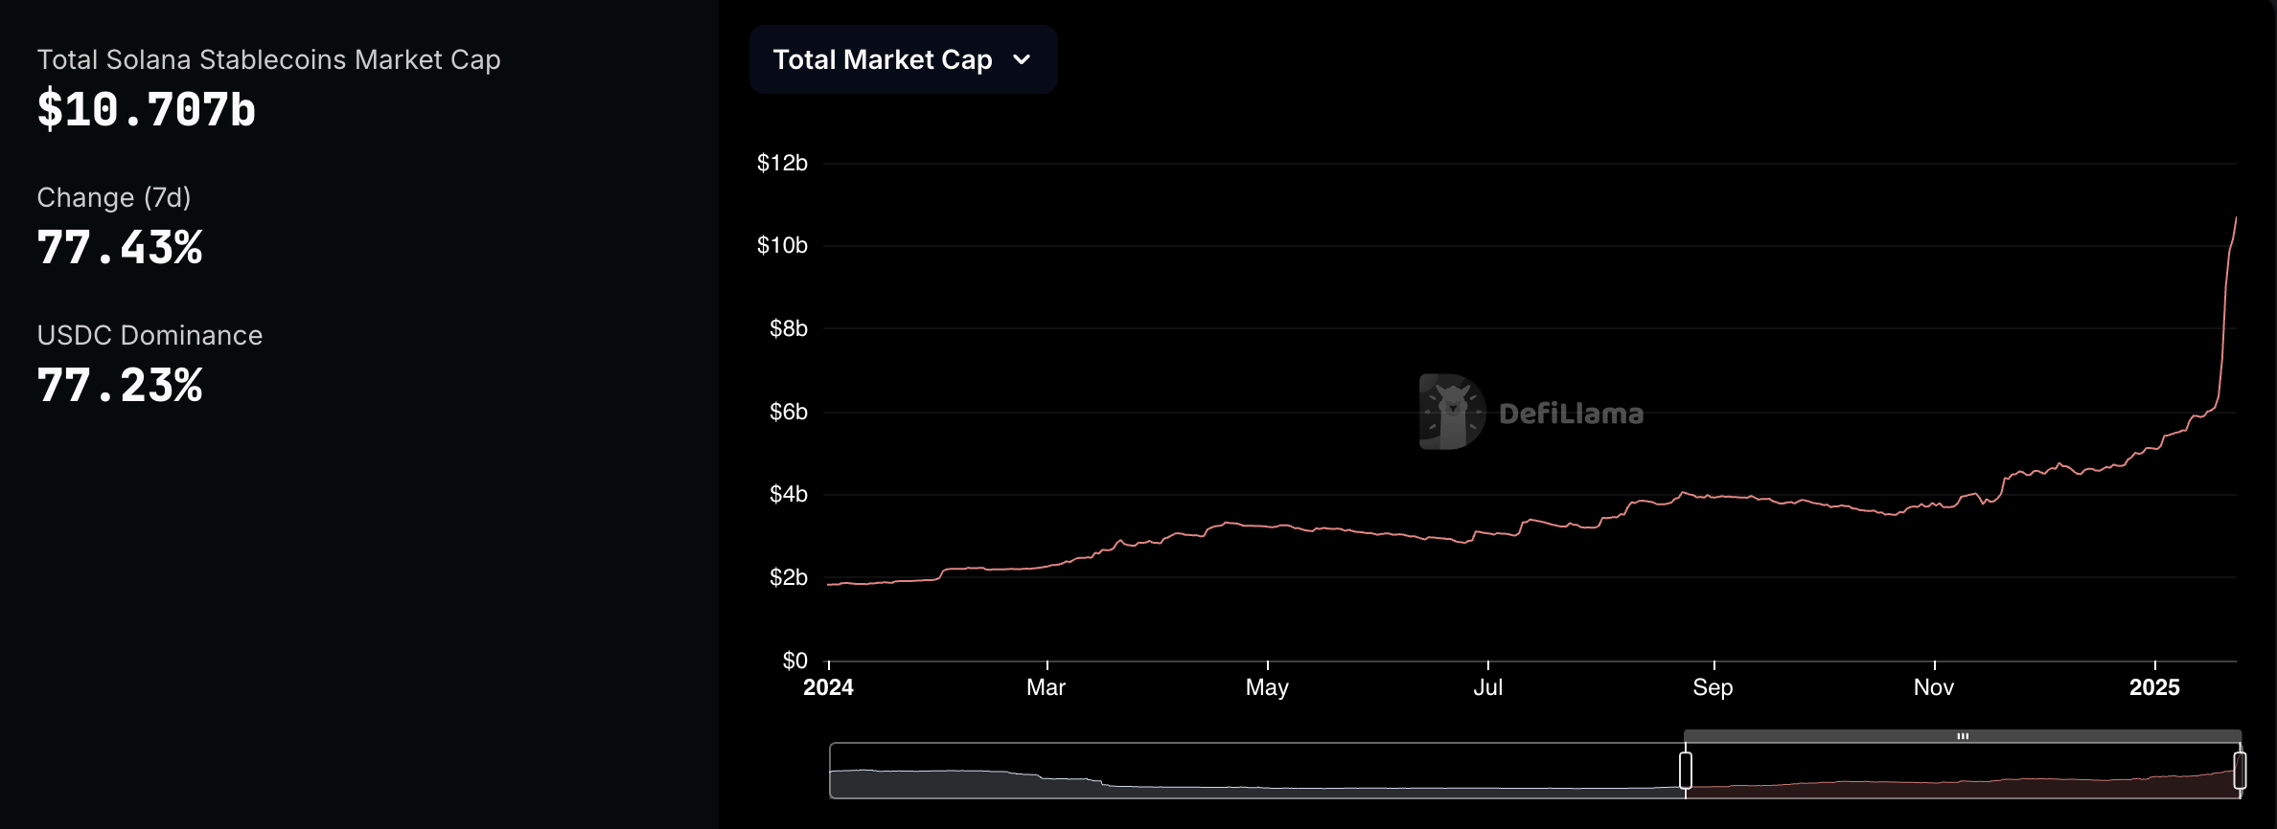Select the Total Solana Stablecoins Market Cap heading

point(268,59)
